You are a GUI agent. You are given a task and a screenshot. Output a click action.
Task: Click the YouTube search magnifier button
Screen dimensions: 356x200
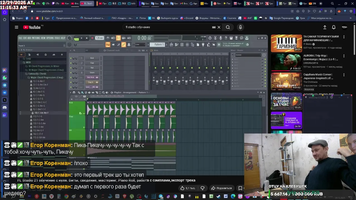228,27
